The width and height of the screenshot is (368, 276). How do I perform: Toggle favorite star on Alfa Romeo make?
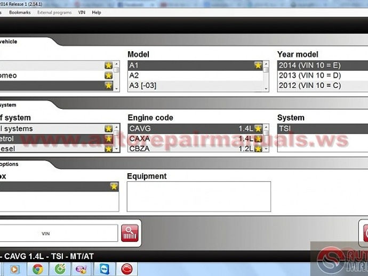click(108, 75)
